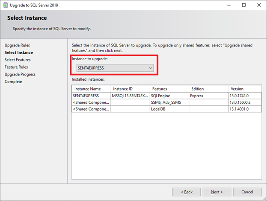This screenshot has height=201, width=267.
Task: Click the SQLEngine features cell
Action: pyautogui.click(x=169, y=96)
